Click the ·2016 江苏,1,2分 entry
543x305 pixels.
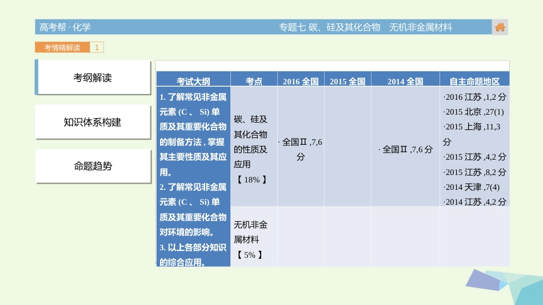click(x=474, y=97)
